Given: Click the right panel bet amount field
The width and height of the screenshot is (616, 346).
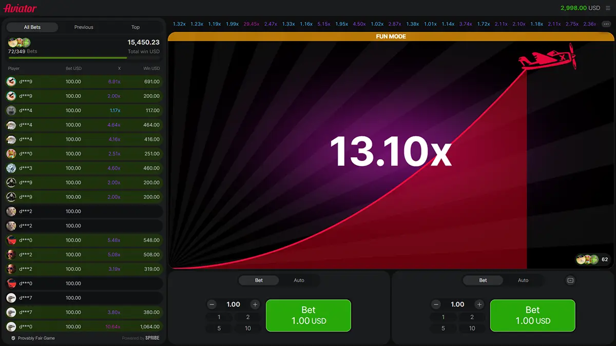Looking at the screenshot, I should pos(458,304).
